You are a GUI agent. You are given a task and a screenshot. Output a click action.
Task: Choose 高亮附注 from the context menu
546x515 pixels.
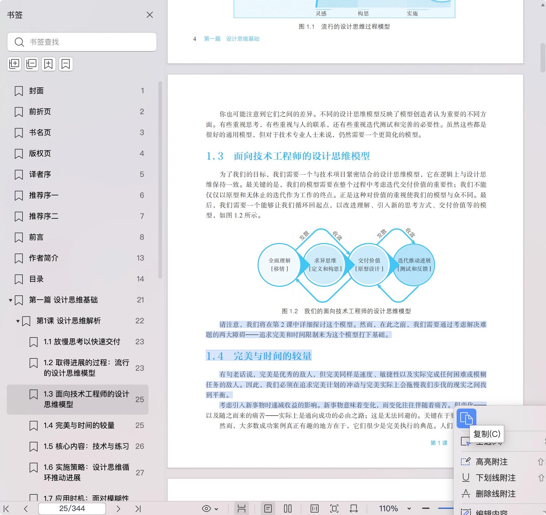(x=491, y=461)
